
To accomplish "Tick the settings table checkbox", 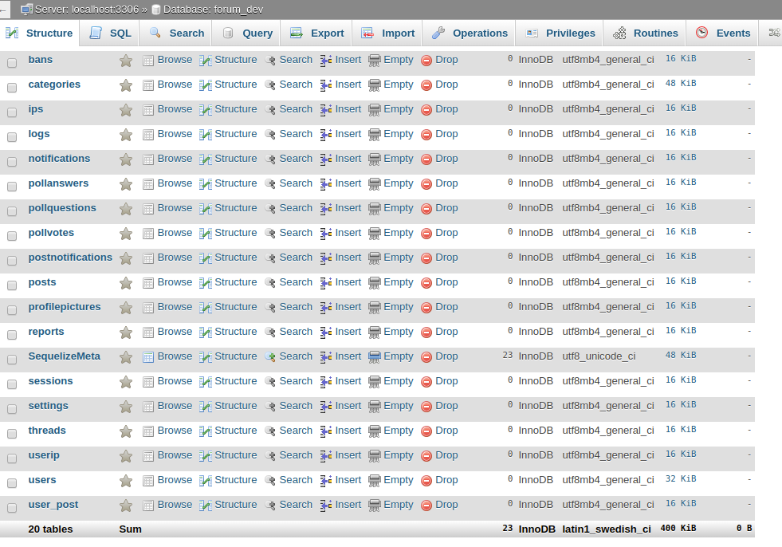I will pyautogui.click(x=12, y=409).
